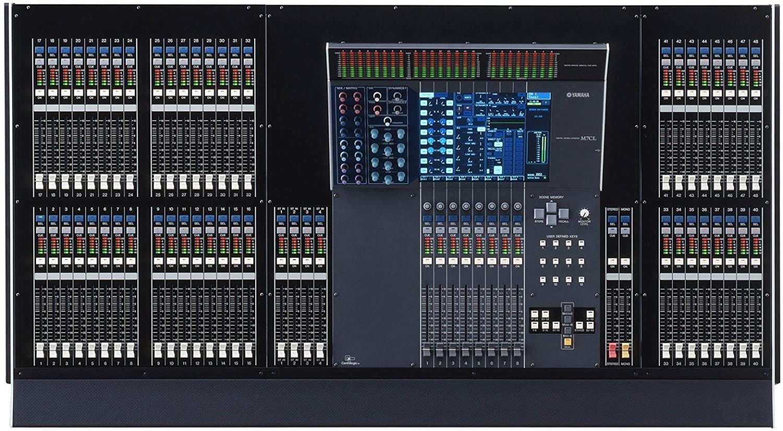The image size is (783, 431).
Task: Select the MATRIX navigation key
Action: point(567,308)
